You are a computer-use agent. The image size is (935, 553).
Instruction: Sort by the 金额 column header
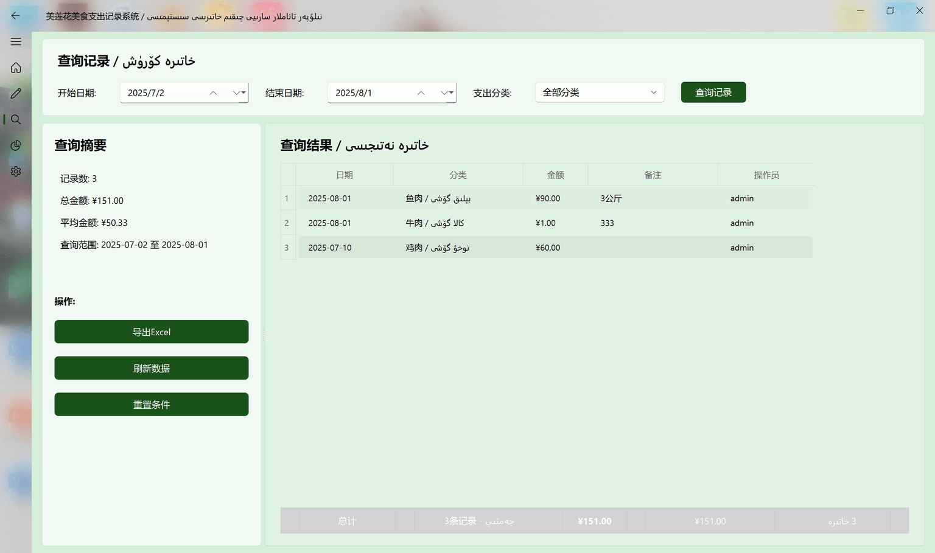[x=555, y=175]
